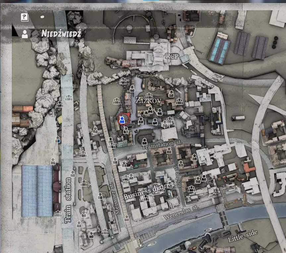
Task: Click the Niedźwiedź player name
Action: pyautogui.click(x=61, y=34)
